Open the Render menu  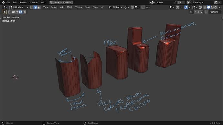coord(23,2)
